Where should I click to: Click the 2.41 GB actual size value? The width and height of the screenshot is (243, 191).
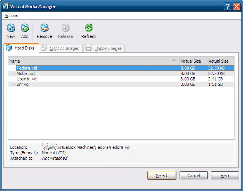215,79
